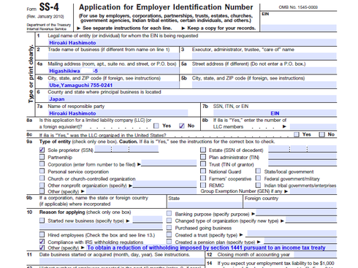Click the Foreign country field on line 9b
The width and height of the screenshot is (358, 268).
pos(290,204)
